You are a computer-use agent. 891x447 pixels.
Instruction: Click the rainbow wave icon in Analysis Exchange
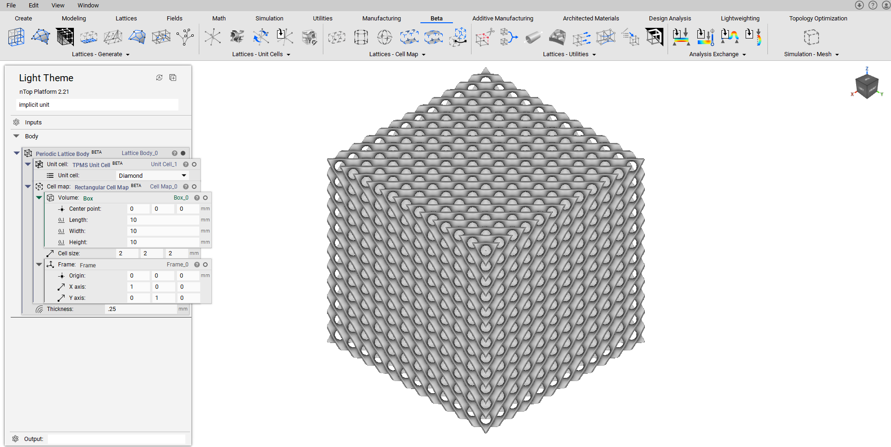tap(729, 37)
